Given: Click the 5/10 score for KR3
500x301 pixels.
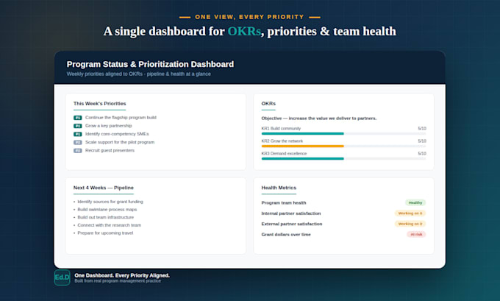Looking at the screenshot, I should tap(422, 154).
